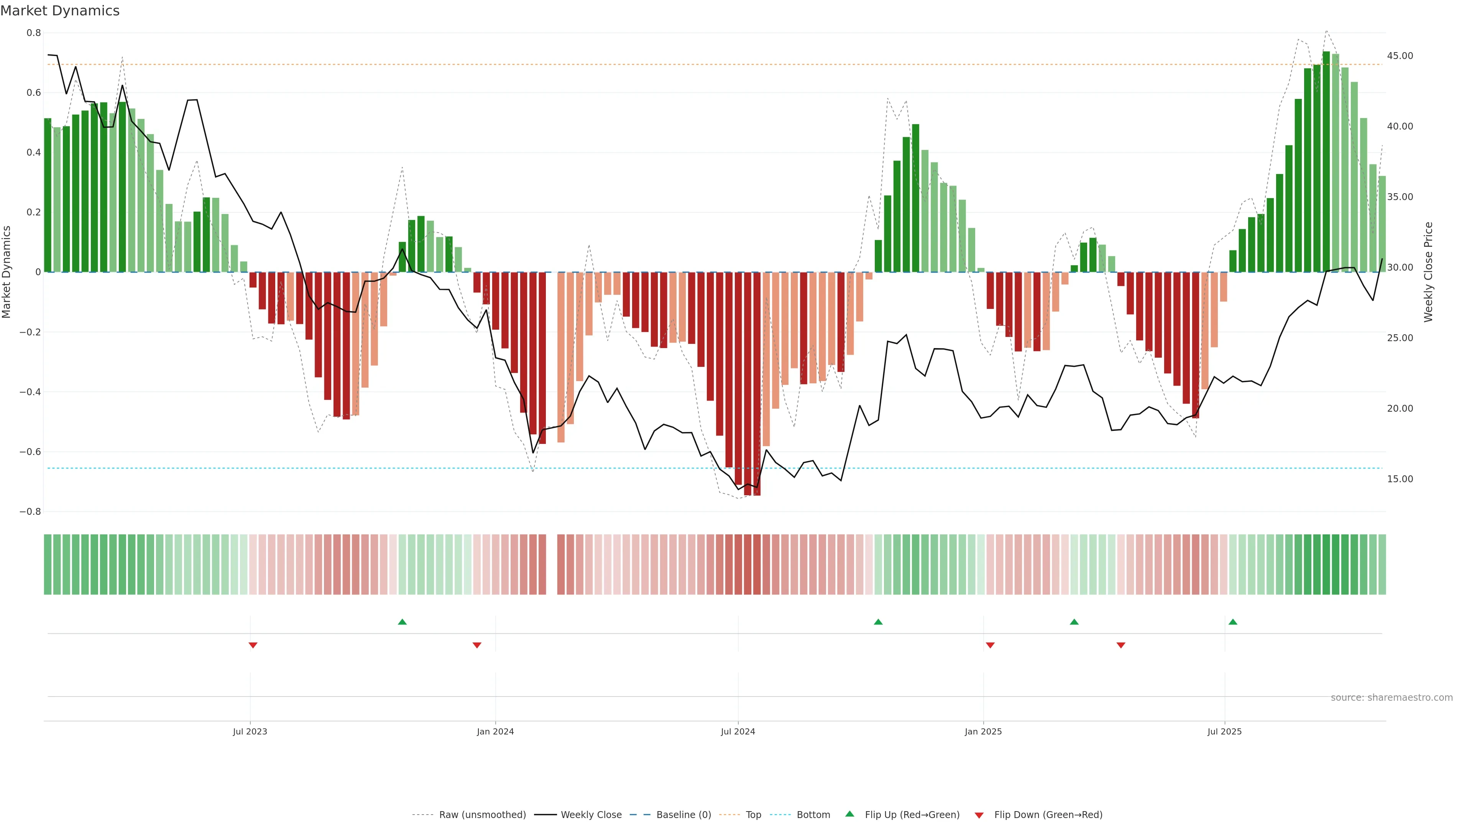Click the Flip Up marker near October 2024
The height and width of the screenshot is (828, 1472).
[x=878, y=622]
